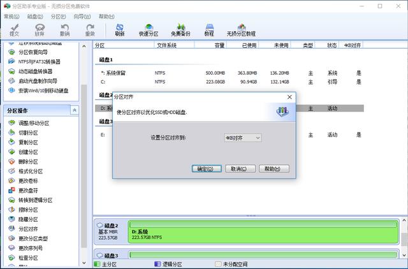This screenshot has width=408, height=269.
Task: Select 分区对齐 in the operations list
Action: coord(23,229)
